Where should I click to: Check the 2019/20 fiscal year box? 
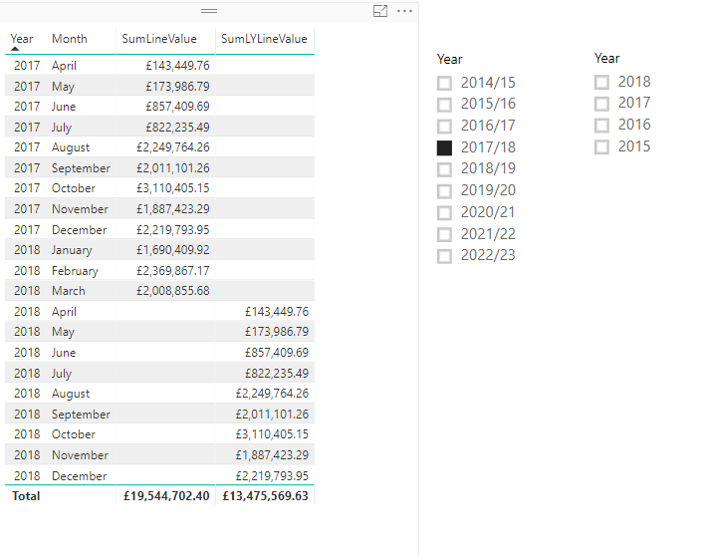[444, 190]
